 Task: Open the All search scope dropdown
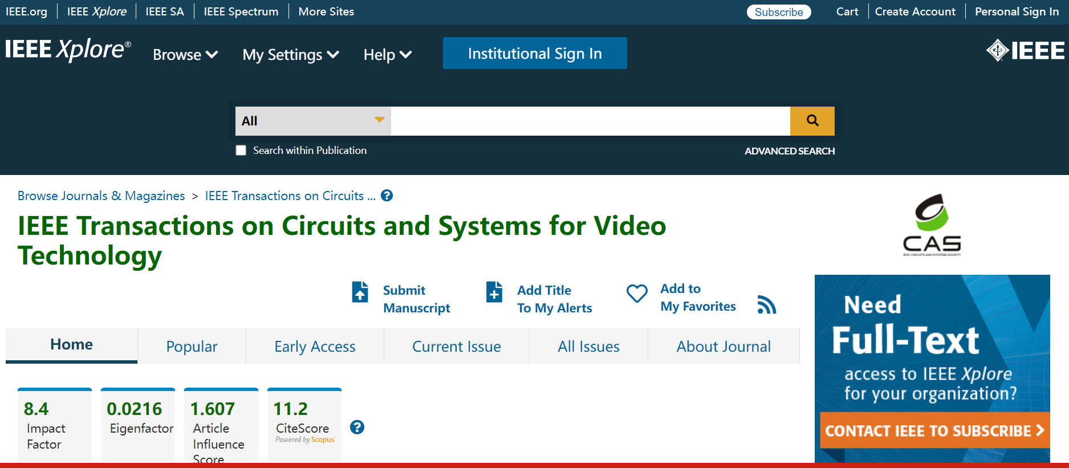[x=313, y=121]
